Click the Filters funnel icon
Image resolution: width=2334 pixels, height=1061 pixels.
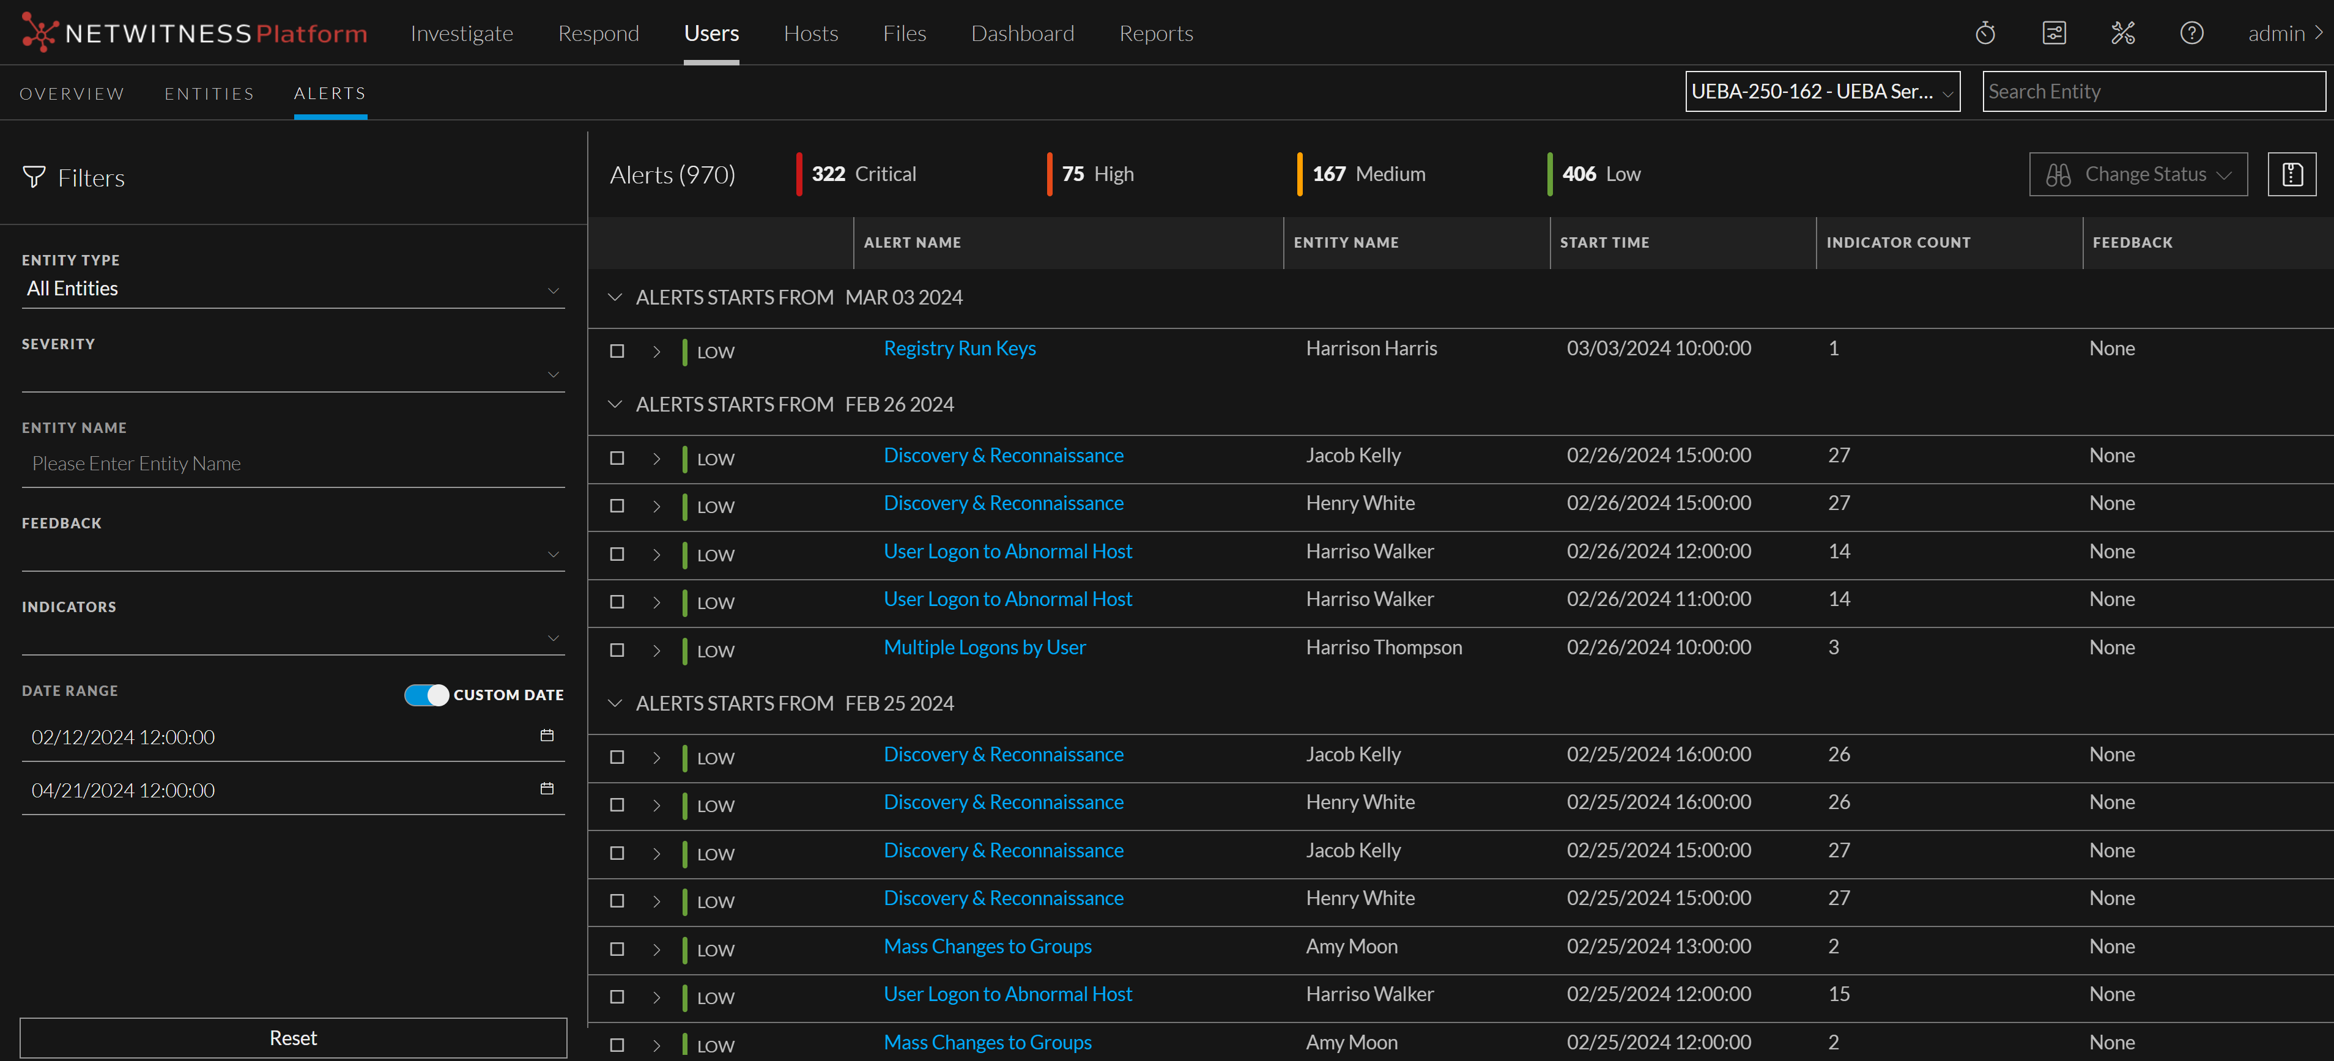pos(34,177)
